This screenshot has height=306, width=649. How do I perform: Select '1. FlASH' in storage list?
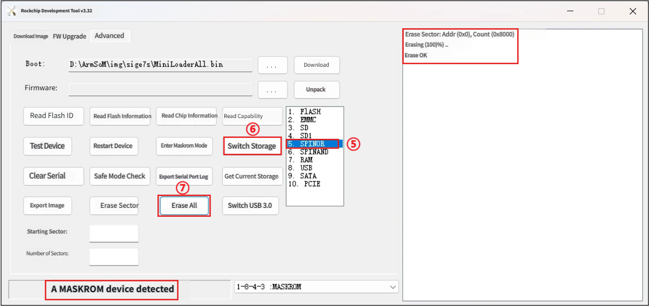[314, 112]
